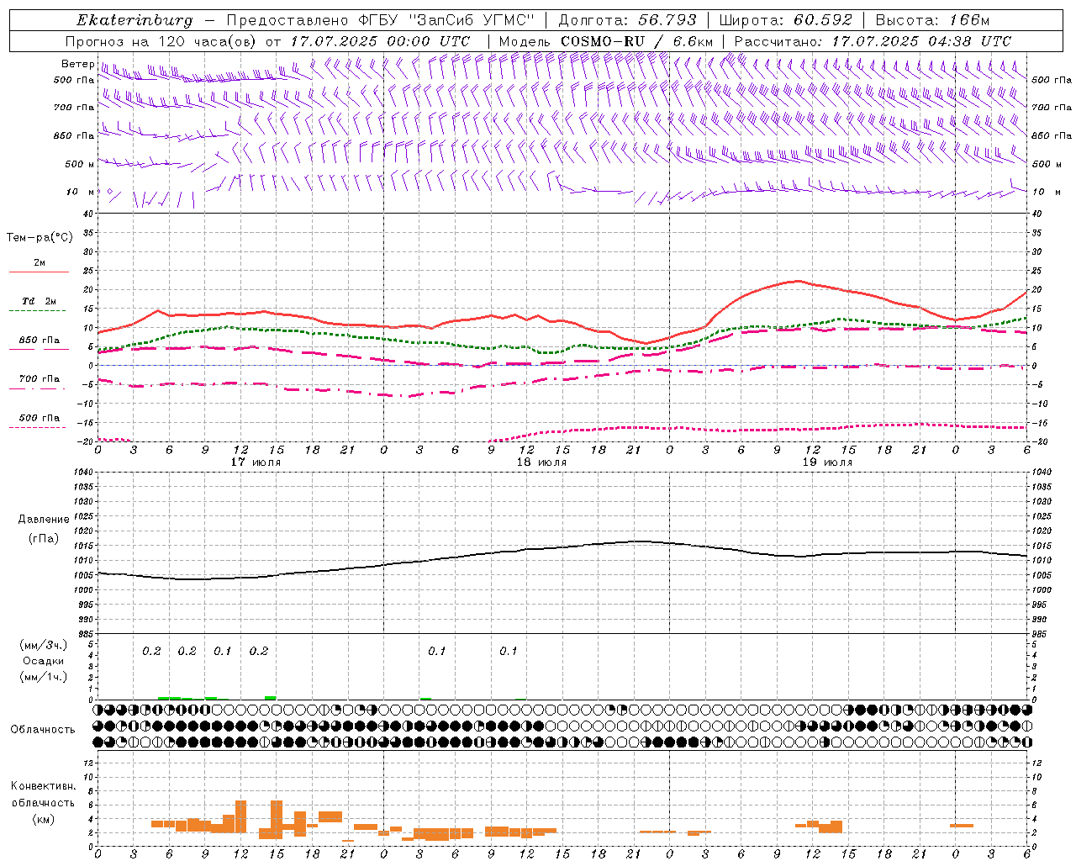
Task: Click the Долгота: 56.793 value
Action: tap(627, 20)
